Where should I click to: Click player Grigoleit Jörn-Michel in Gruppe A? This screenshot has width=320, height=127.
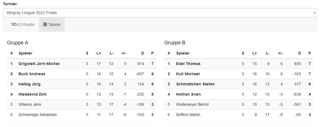click(39, 64)
